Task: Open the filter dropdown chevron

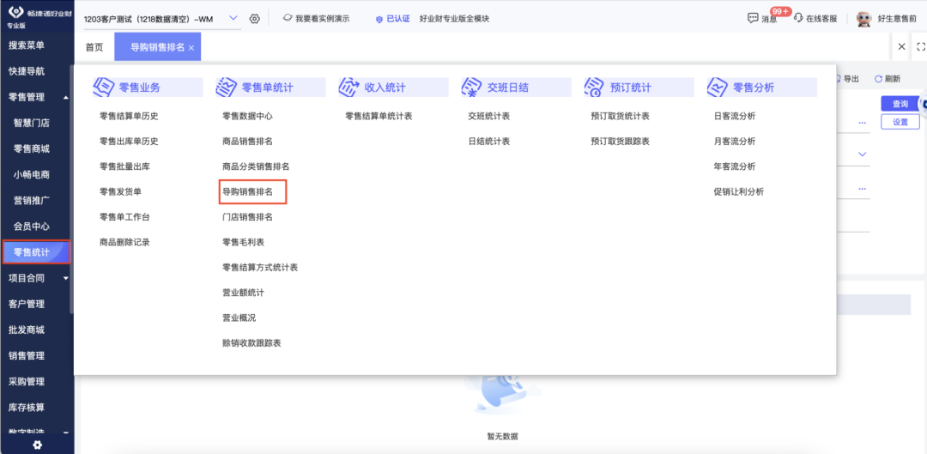Action: [862, 154]
